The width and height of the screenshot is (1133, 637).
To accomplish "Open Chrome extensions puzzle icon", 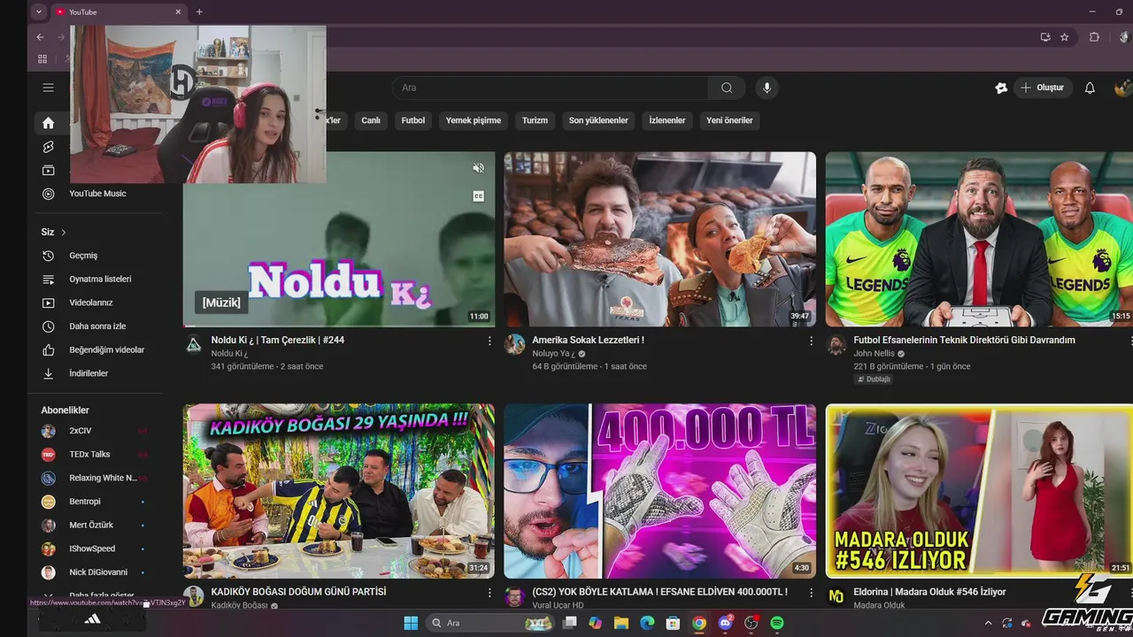I will coord(1094,37).
